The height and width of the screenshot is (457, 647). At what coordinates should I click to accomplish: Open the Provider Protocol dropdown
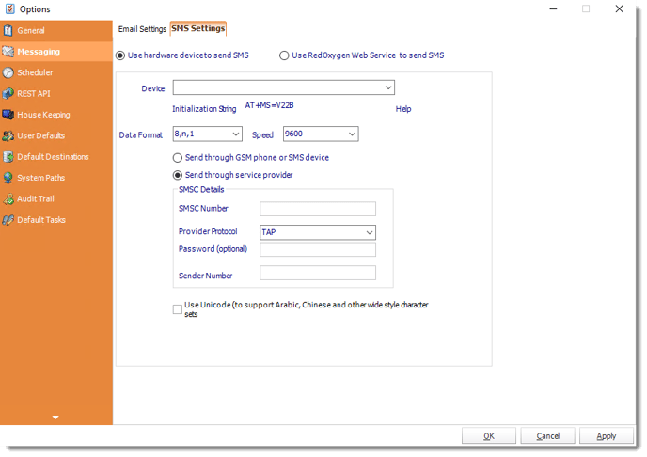coord(318,232)
